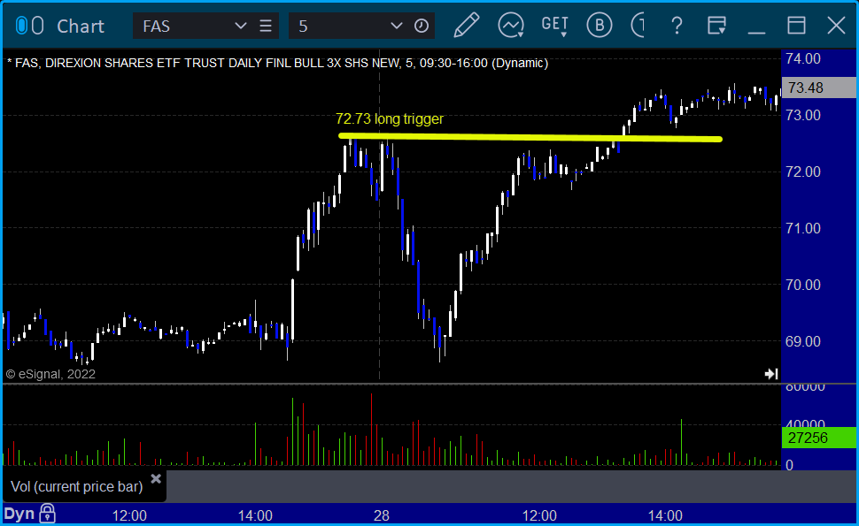
Task: Click the current price 73.48 marker
Action: (819, 88)
